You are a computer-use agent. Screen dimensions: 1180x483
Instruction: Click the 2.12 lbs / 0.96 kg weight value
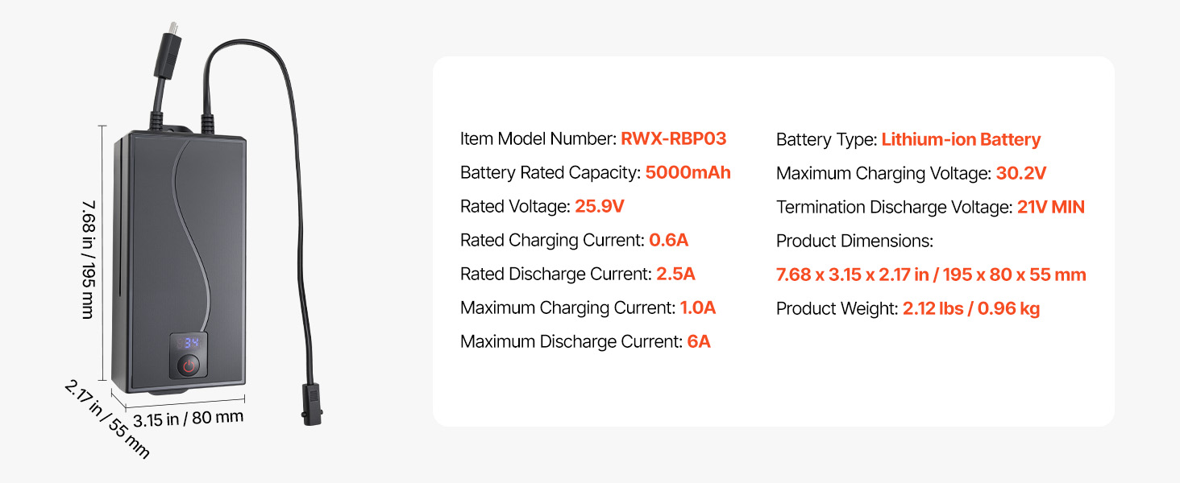tap(971, 309)
